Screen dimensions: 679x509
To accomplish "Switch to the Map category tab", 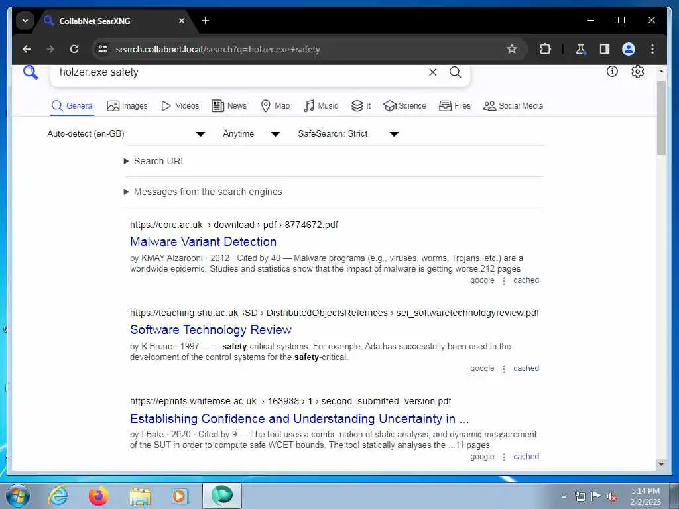I will 275,105.
